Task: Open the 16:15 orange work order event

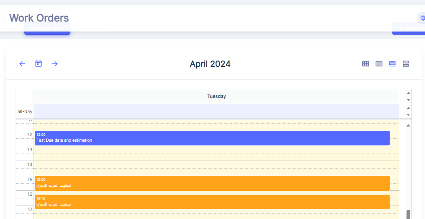Action: click(x=212, y=202)
